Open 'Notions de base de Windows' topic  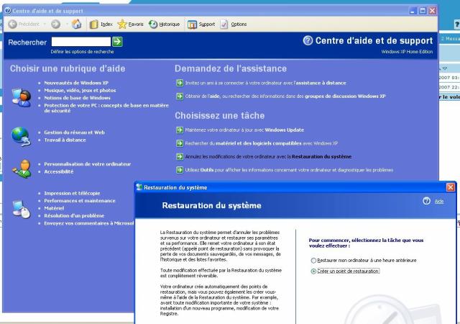[78, 98]
